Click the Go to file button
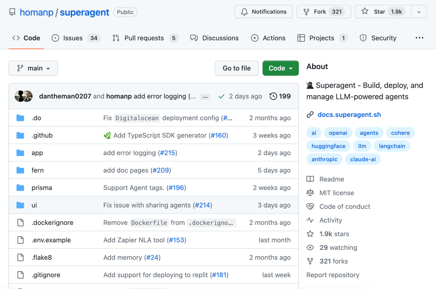Image resolution: width=436 pixels, height=289 pixels. pyautogui.click(x=237, y=68)
